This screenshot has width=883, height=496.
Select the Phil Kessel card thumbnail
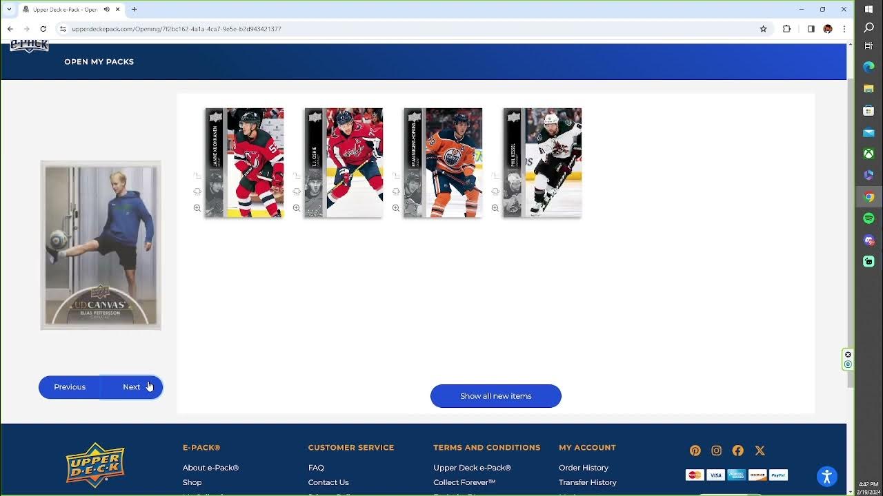click(542, 163)
